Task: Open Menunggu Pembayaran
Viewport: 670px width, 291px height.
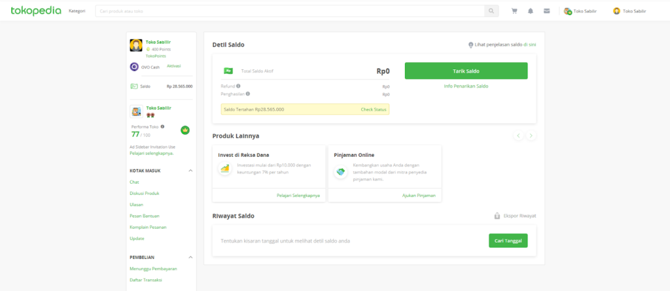Action: click(x=153, y=269)
